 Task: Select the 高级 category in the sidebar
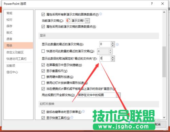(x=18, y=45)
